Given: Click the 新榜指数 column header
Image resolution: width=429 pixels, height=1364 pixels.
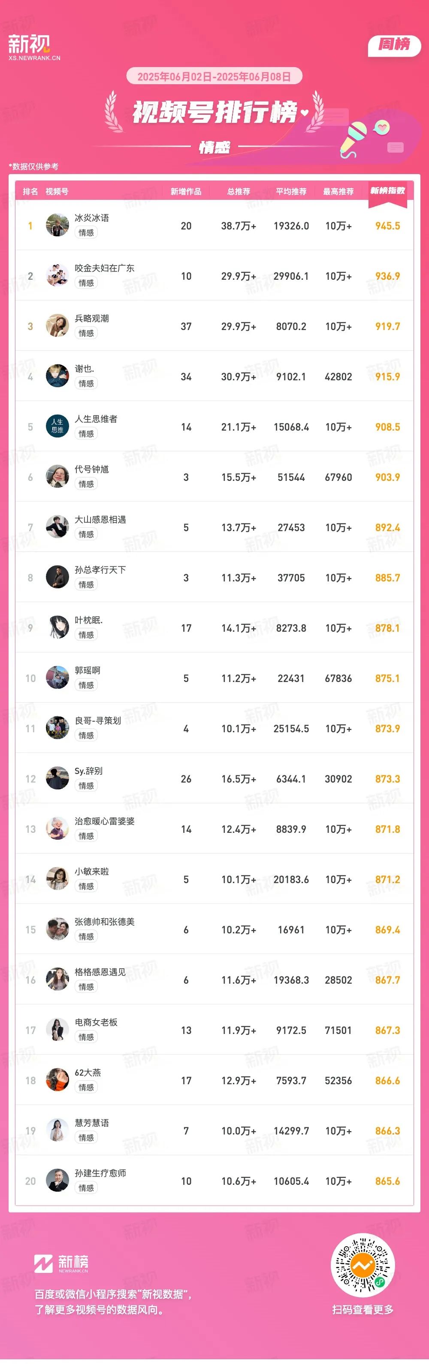Looking at the screenshot, I should pyautogui.click(x=387, y=191).
